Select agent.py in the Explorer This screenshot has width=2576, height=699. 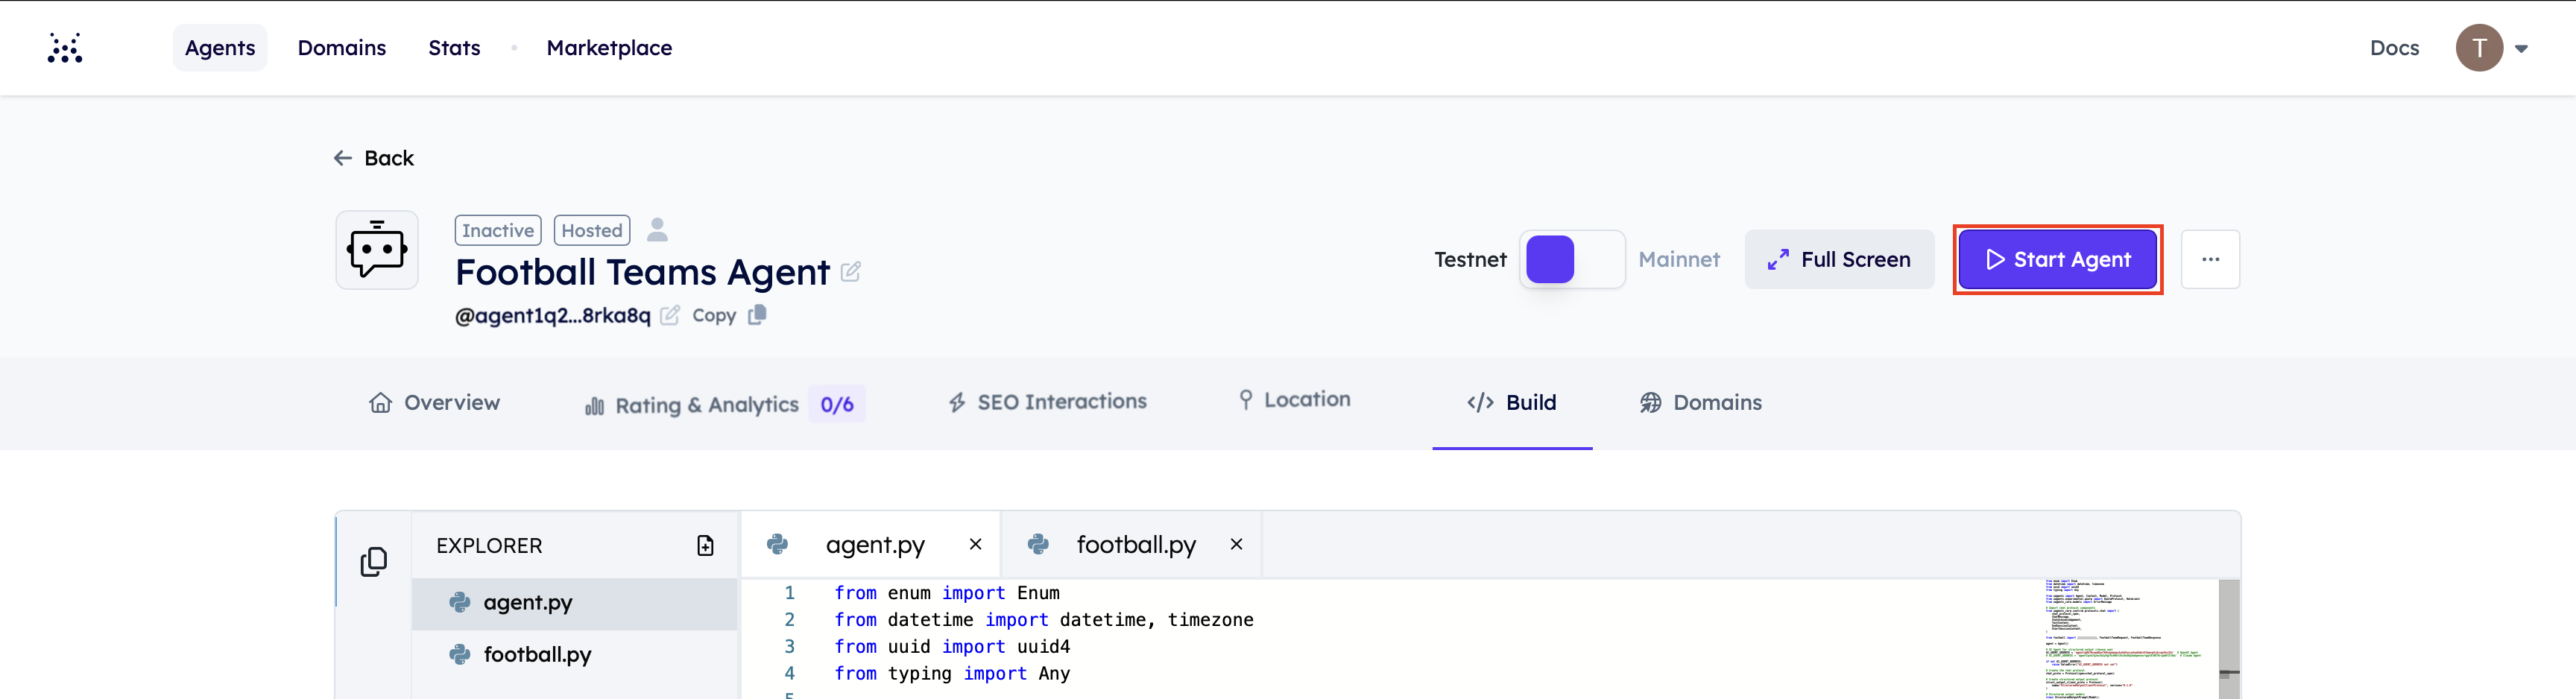[574, 603]
